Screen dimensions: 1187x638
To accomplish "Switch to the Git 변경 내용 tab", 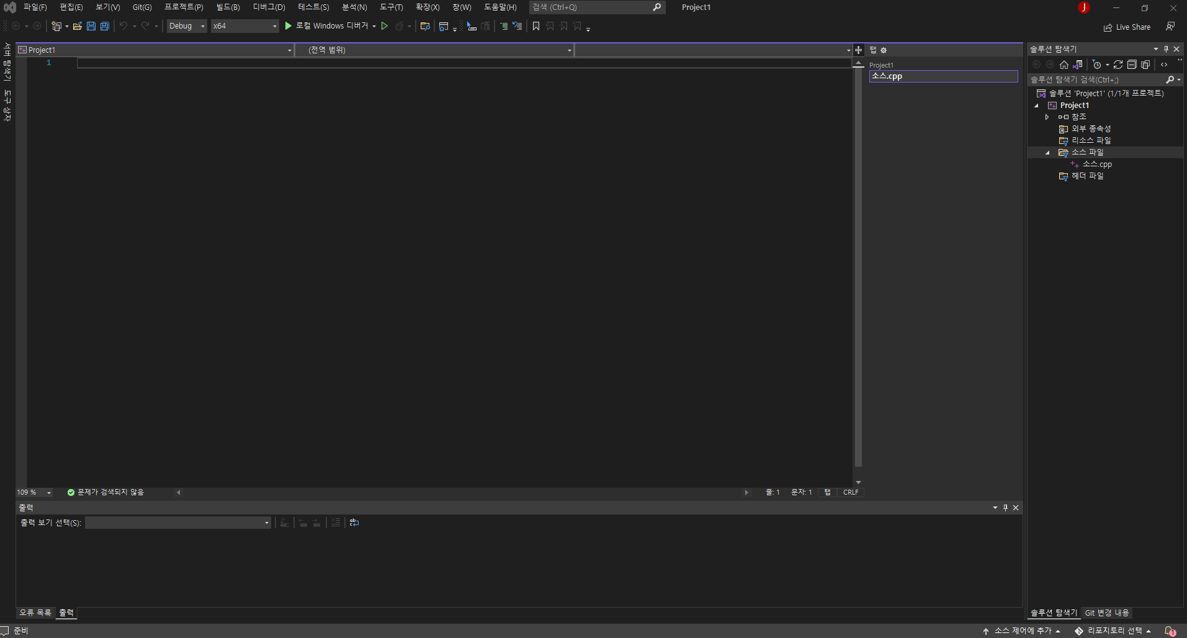I will tap(1107, 613).
